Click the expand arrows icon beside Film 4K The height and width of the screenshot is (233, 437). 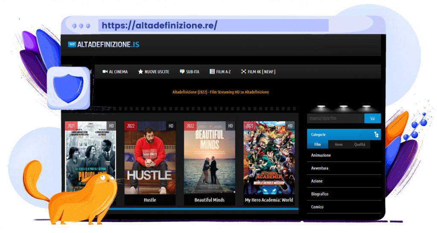pos(244,72)
